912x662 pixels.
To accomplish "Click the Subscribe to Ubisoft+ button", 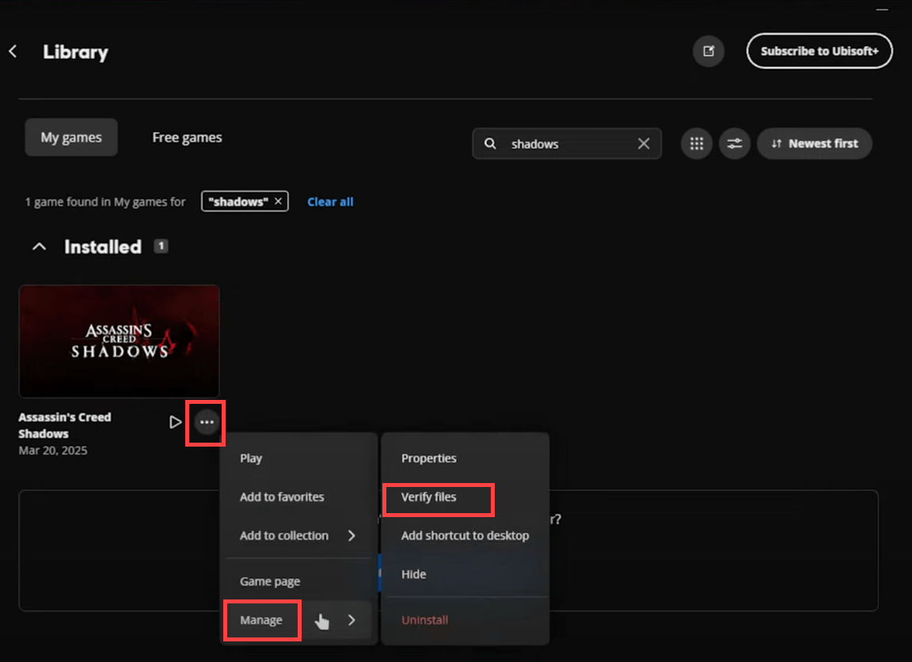I will pos(819,51).
